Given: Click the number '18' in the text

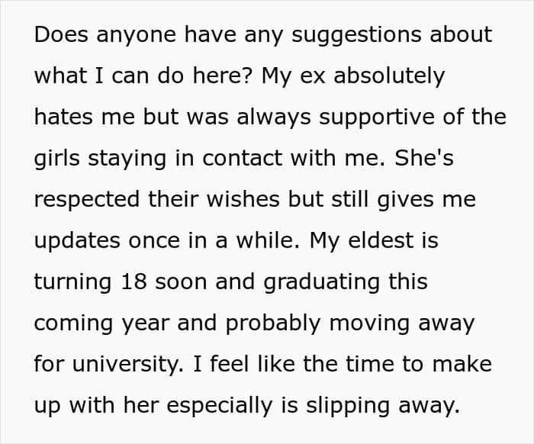Looking at the screenshot, I should [x=133, y=282].
